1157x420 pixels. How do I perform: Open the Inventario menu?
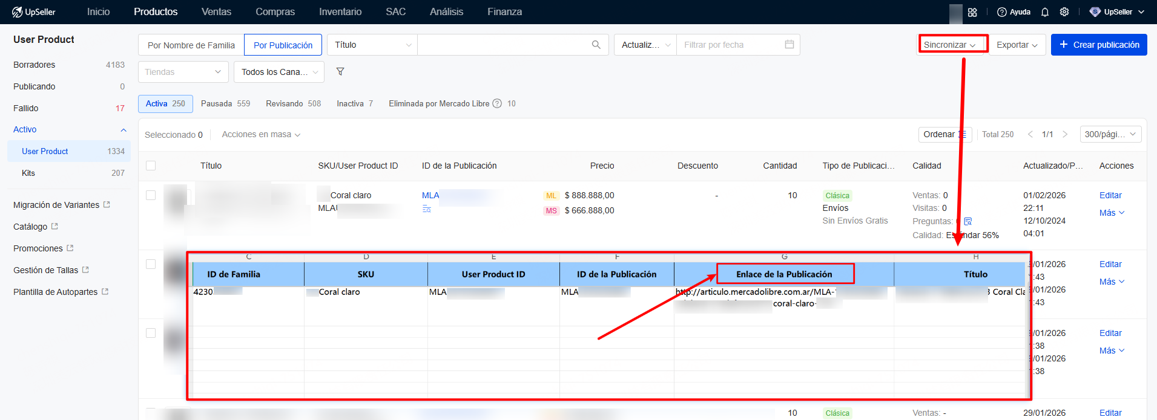[x=340, y=12]
